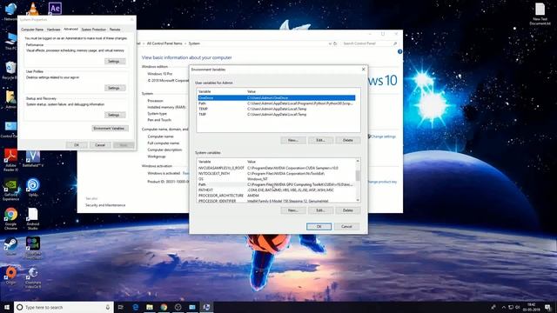Select the OneDrive user variable row
The height and width of the screenshot is (313, 557).
(x=277, y=97)
